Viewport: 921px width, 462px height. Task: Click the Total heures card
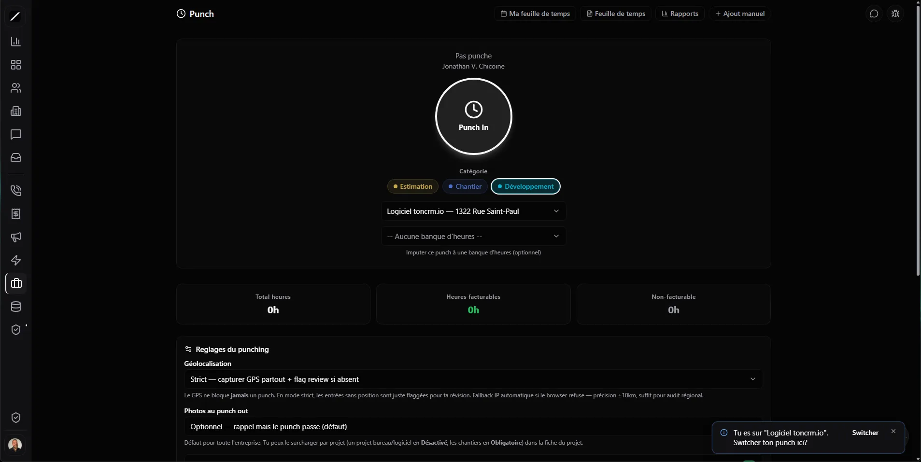273,304
